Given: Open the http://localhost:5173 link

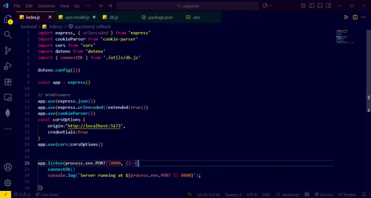Looking at the screenshot, I should [94, 126].
